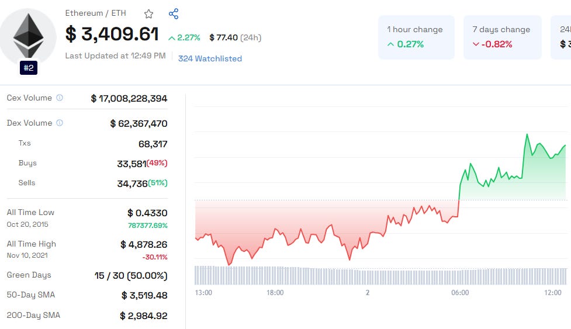Image resolution: width=571 pixels, height=329 pixels.
Task: Click the share icon beside Ethereum / ETH
Action: [x=174, y=14]
